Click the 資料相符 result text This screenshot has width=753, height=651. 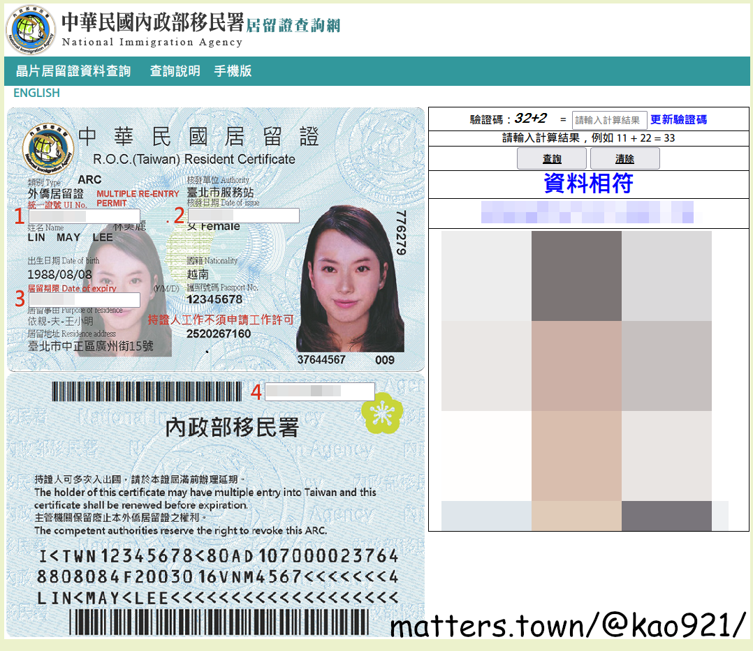click(588, 184)
